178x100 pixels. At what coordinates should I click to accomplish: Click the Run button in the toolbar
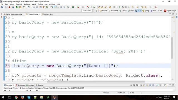pos(73,7)
